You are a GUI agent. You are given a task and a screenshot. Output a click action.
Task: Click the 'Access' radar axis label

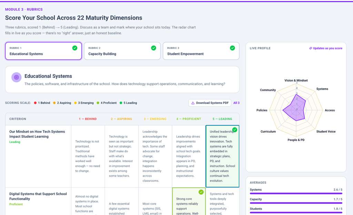point(330,110)
